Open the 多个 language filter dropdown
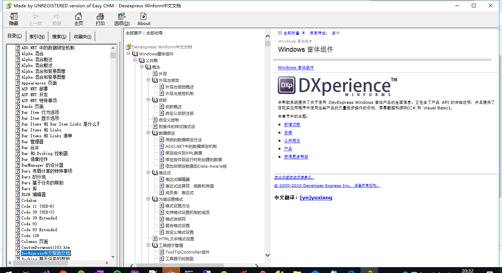 (x=336, y=33)
